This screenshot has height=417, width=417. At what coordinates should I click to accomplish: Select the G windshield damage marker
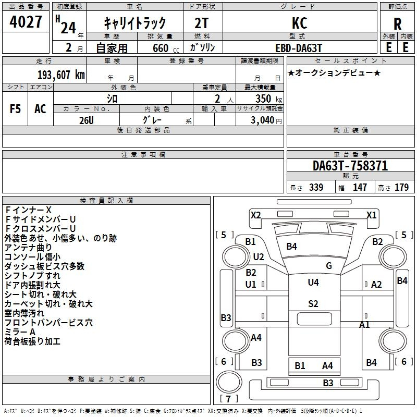tap(329, 265)
